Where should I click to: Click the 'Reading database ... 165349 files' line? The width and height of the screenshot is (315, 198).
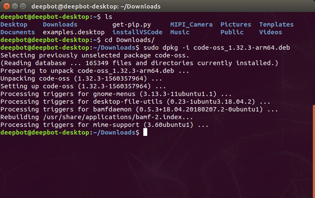point(139,63)
